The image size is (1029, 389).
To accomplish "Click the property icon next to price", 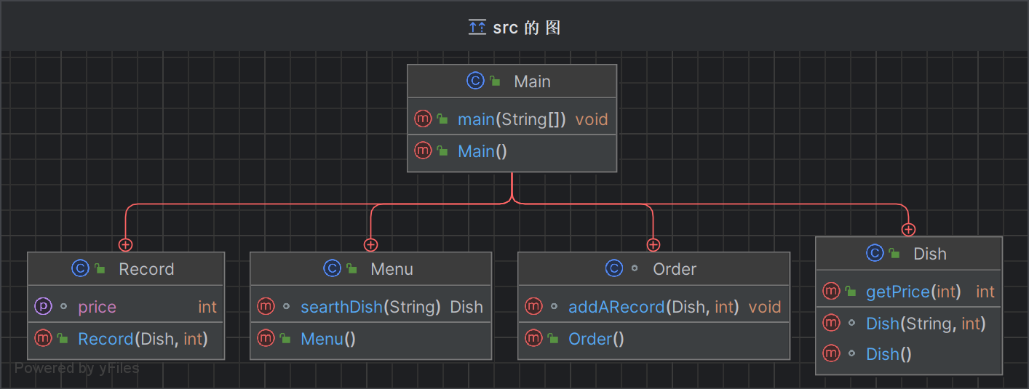I will pyautogui.click(x=43, y=307).
